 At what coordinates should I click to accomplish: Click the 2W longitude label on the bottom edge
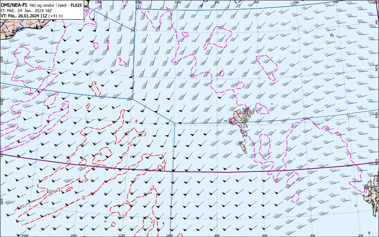(361, 235)
